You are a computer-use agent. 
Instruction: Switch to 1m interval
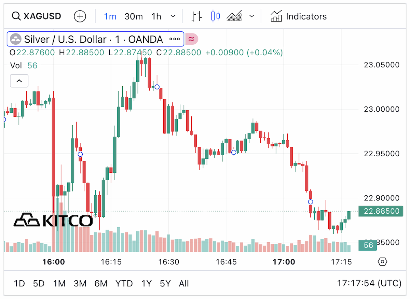coord(110,16)
